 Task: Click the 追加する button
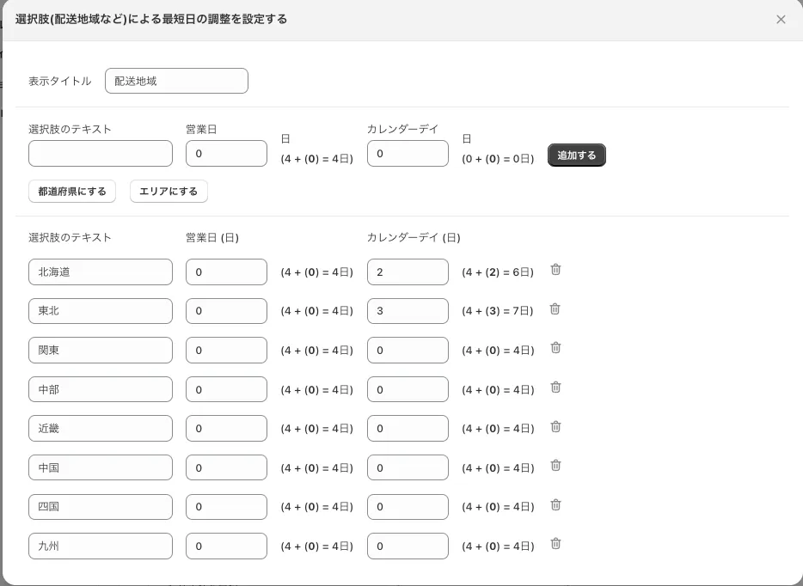pyautogui.click(x=576, y=156)
